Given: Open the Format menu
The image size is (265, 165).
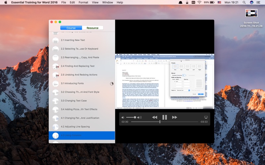Looking at the screenshot, I should pyautogui.click(x=83, y=2).
